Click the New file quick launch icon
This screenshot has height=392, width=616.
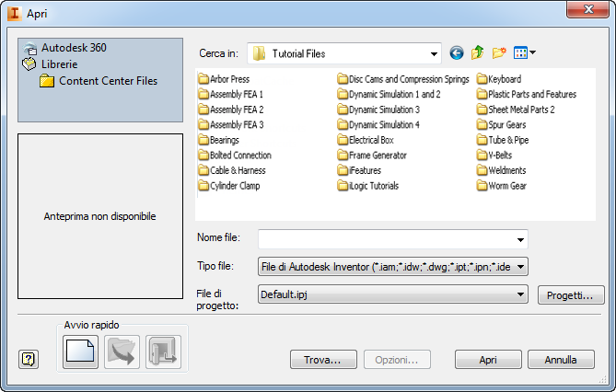(x=80, y=352)
